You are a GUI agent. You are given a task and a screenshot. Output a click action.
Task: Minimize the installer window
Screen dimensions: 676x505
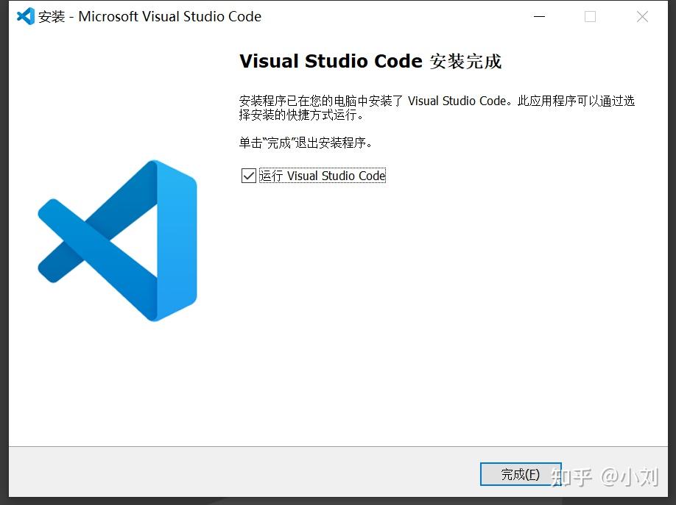pyautogui.click(x=538, y=16)
